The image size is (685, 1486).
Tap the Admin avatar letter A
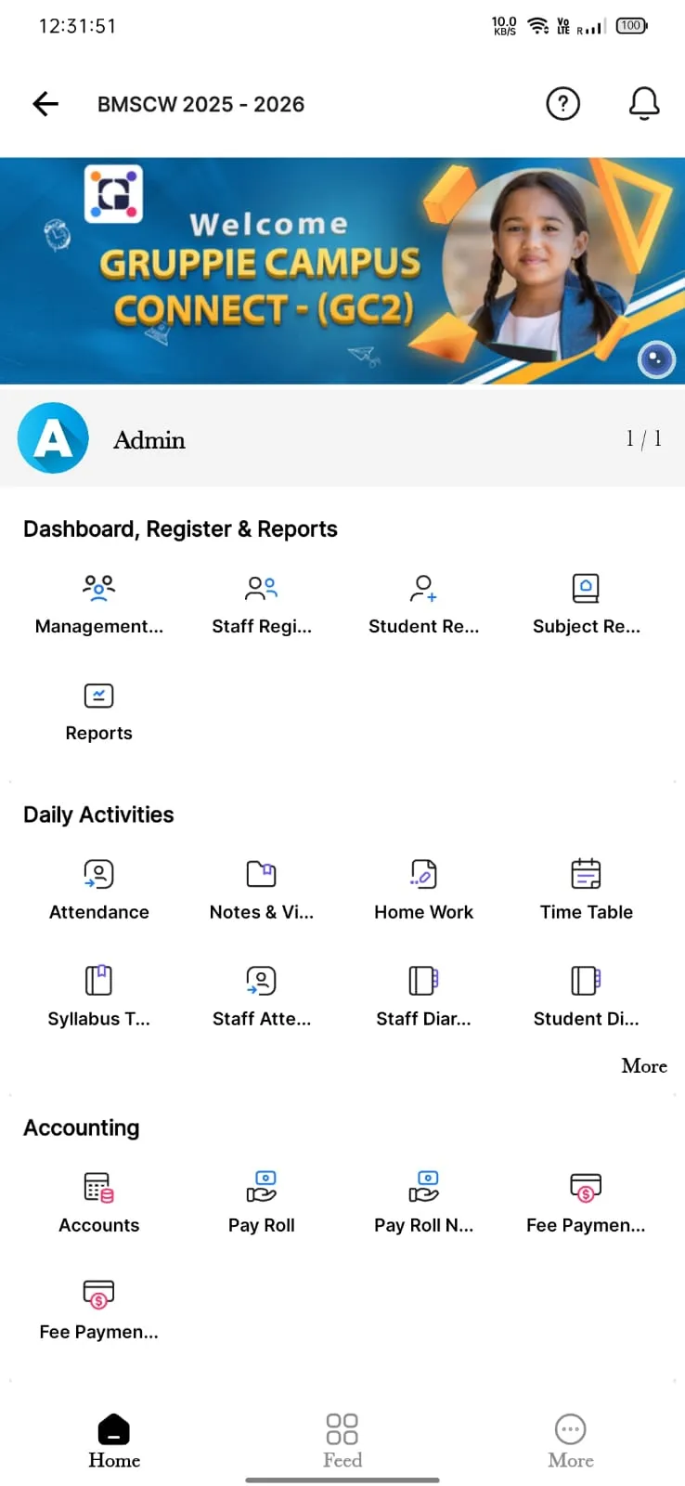[53, 438]
